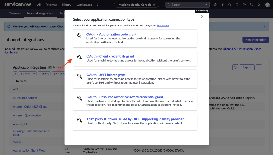273x155 pixels.
Task: Click key icon beside Authorization code grant
Action: pyautogui.click(x=79, y=36)
